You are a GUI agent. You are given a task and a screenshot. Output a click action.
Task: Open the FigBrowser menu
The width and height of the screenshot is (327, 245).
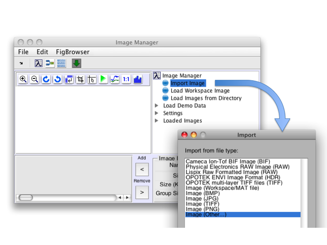tap(73, 52)
